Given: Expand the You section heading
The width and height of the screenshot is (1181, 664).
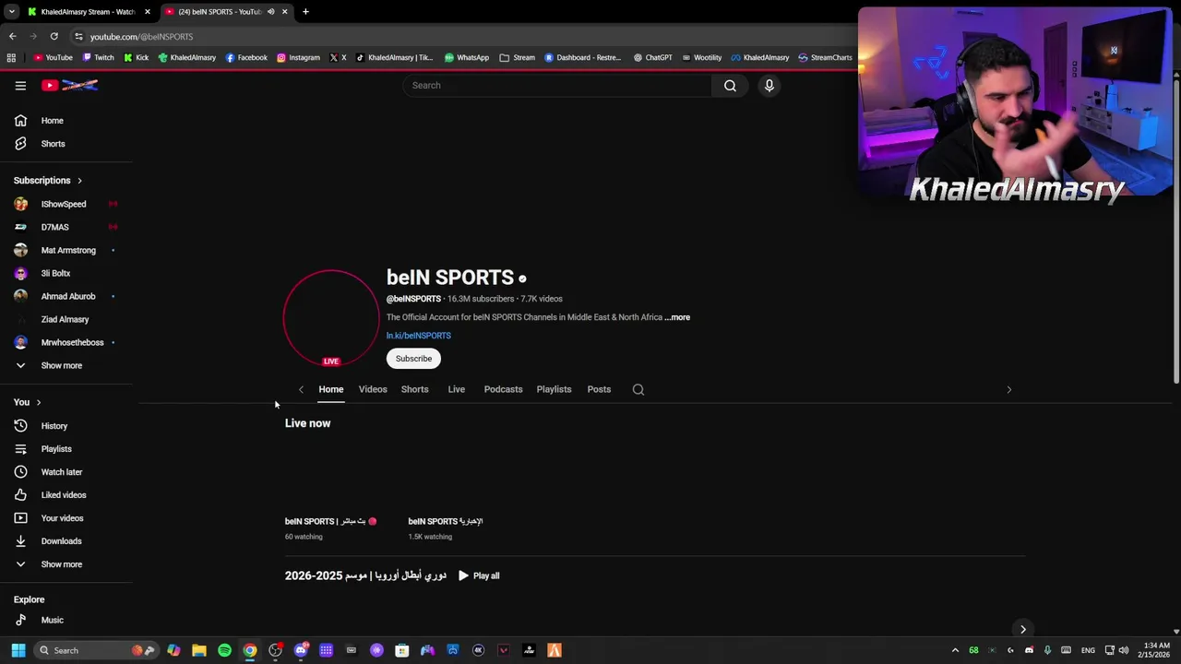Looking at the screenshot, I should pyautogui.click(x=28, y=402).
